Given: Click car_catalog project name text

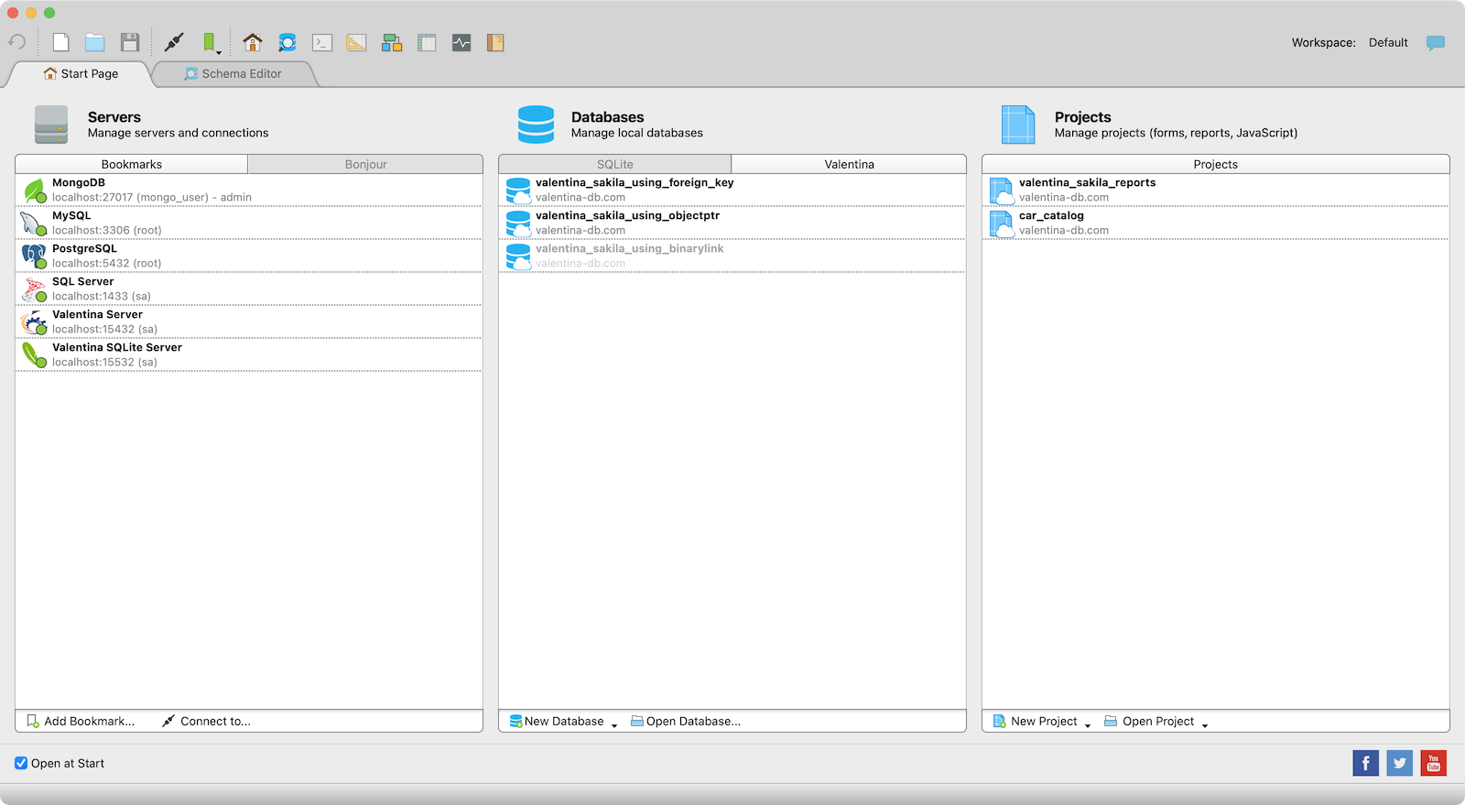Looking at the screenshot, I should pyautogui.click(x=1051, y=216).
